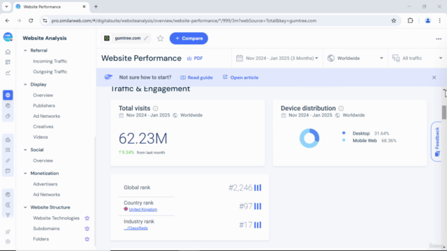Collapse the Website Structure section
The image size is (447, 251).
[x=25, y=208]
